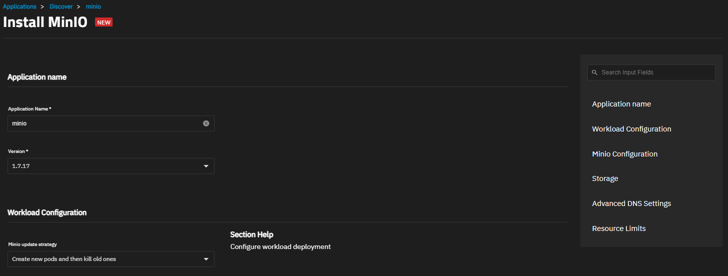Screen dimensions: 728x276
Task: Click the Workload Configuration section heading
Action: point(47,212)
